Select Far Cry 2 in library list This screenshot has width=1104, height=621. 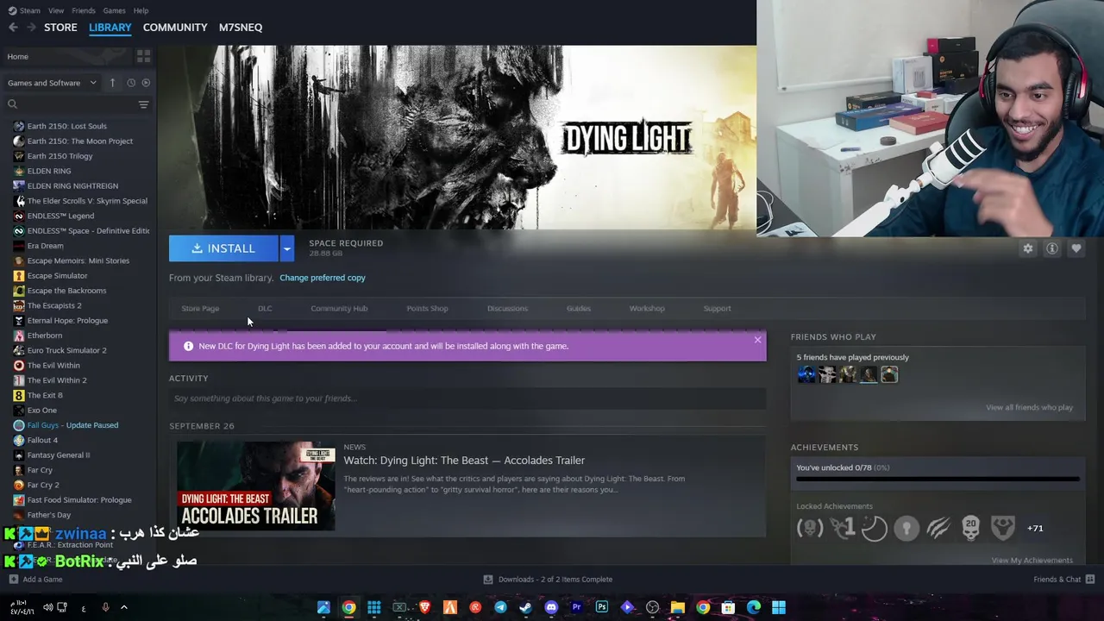pyautogui.click(x=43, y=485)
